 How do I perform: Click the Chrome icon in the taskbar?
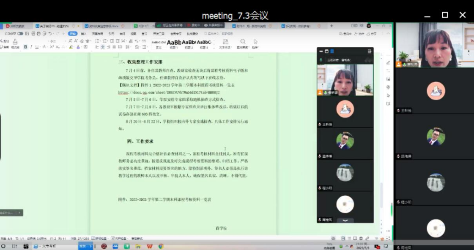coord(161,246)
